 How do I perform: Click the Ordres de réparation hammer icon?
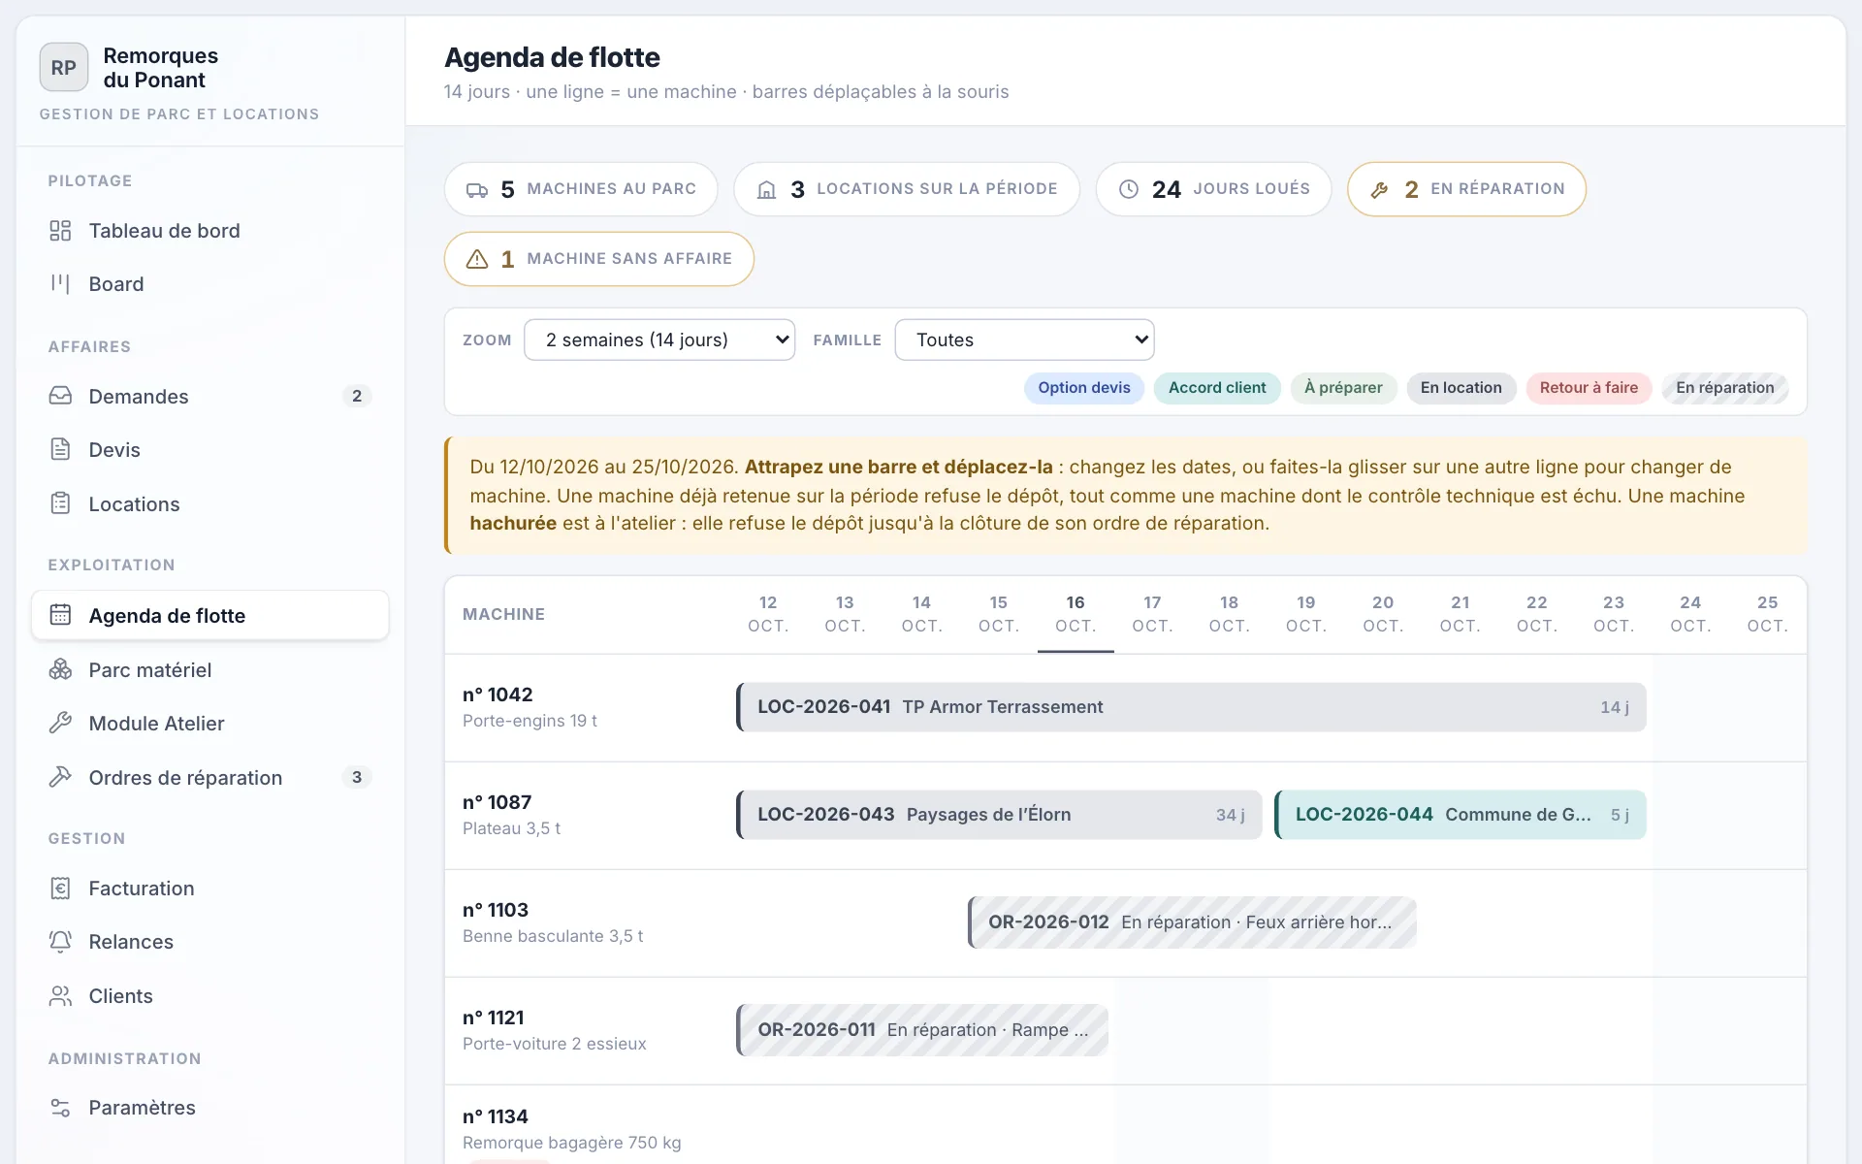coord(60,777)
